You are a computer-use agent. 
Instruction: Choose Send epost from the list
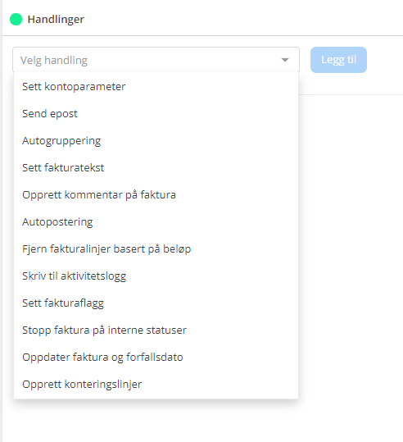[x=156, y=114]
